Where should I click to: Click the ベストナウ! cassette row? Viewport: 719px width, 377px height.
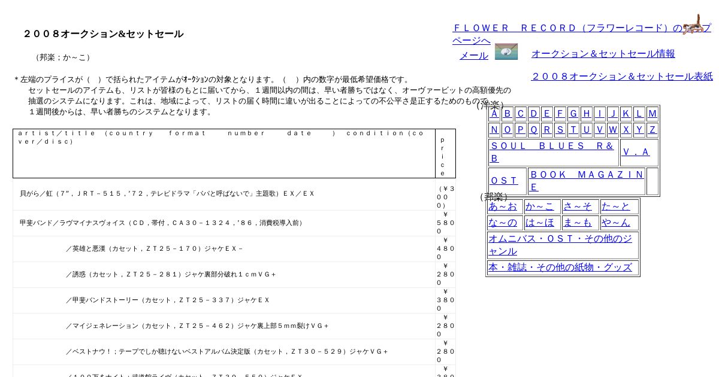(234, 352)
